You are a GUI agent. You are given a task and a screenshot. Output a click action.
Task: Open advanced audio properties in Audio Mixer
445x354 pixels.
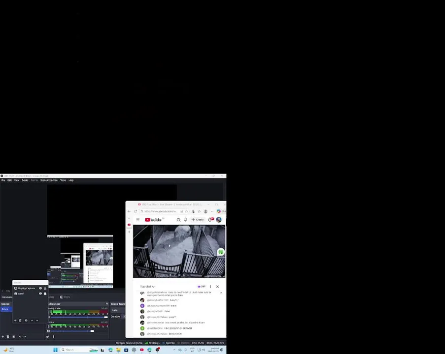point(47,337)
